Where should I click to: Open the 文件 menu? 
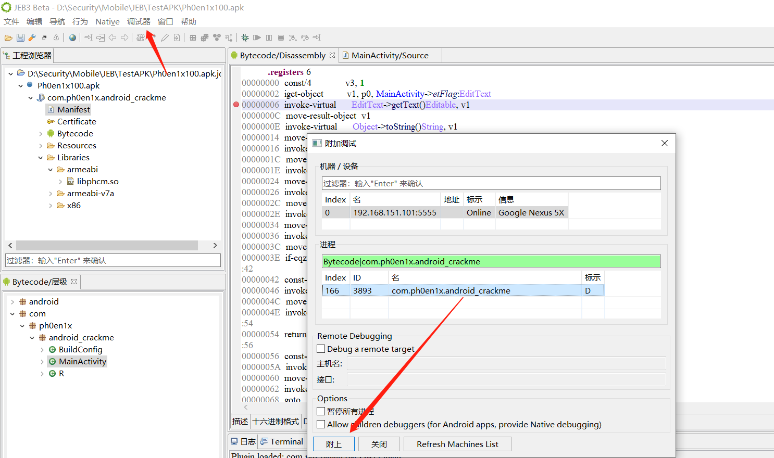point(11,21)
